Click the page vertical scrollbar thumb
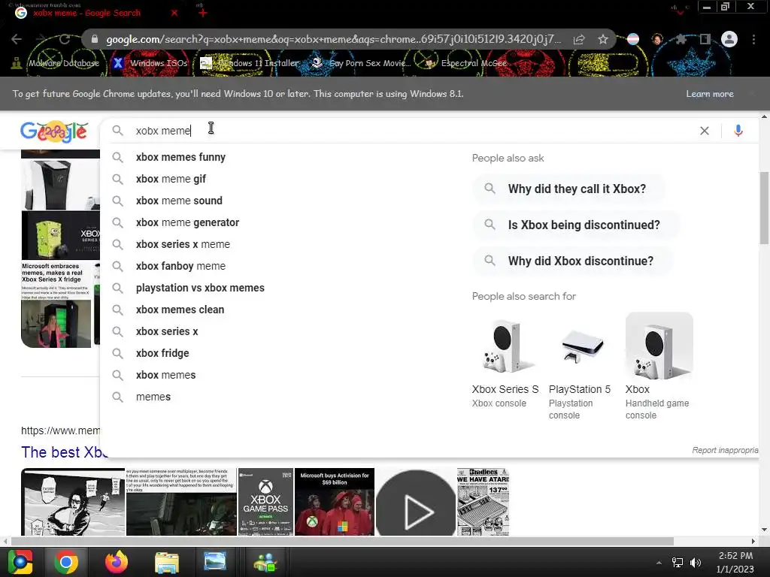Viewport: 770px width, 577px height. pyautogui.click(x=764, y=207)
